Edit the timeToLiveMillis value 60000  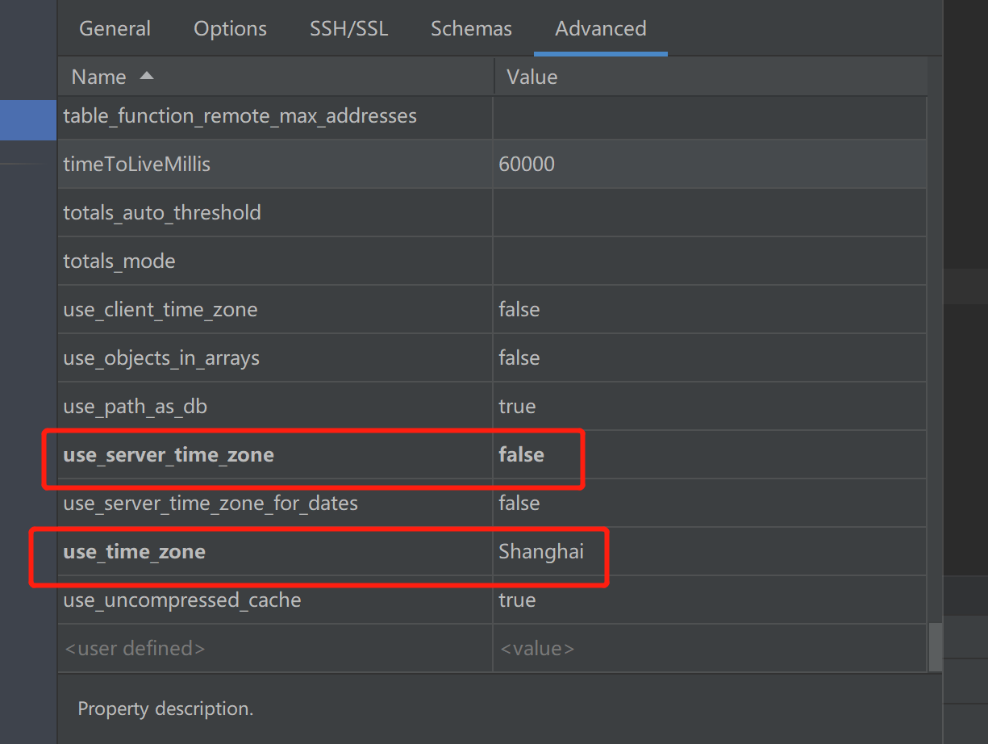[527, 164]
